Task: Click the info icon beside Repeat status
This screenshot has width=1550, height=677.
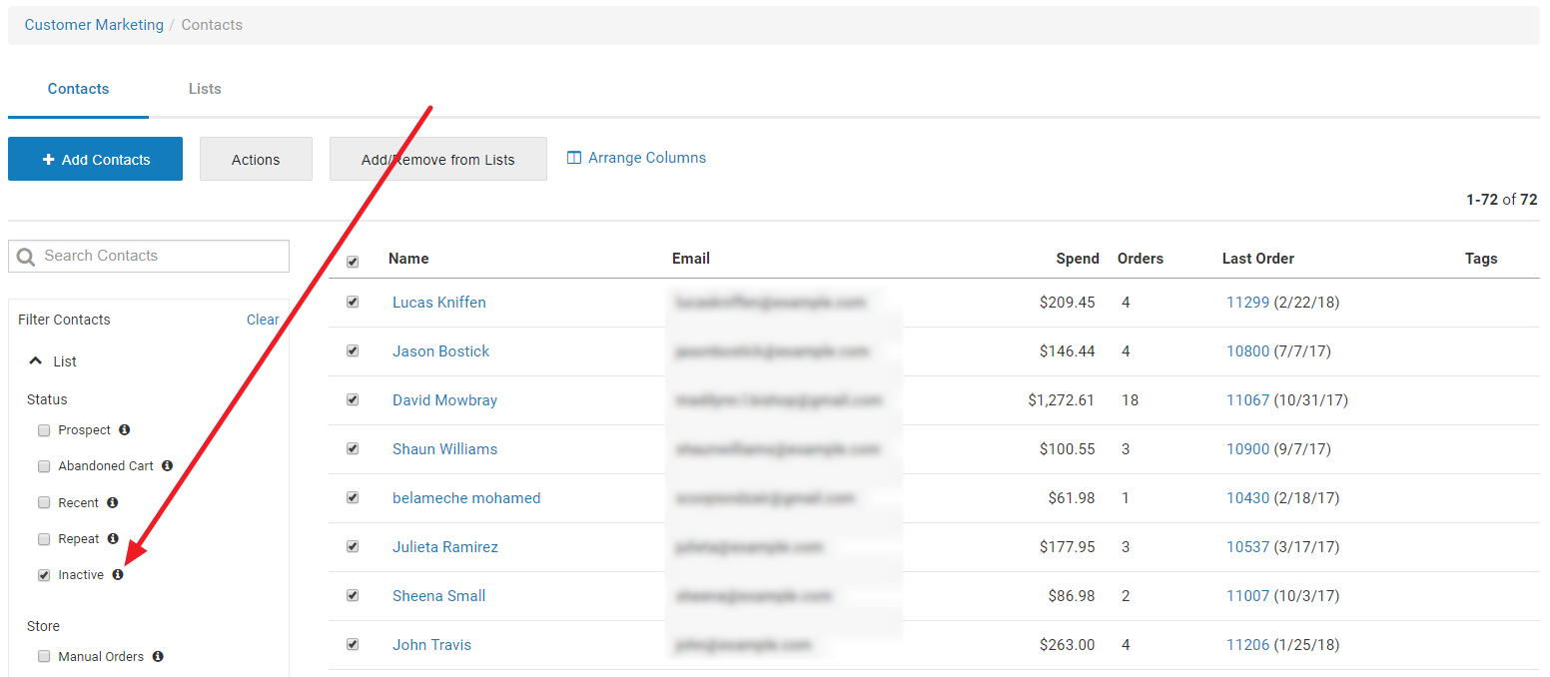Action: tap(113, 538)
